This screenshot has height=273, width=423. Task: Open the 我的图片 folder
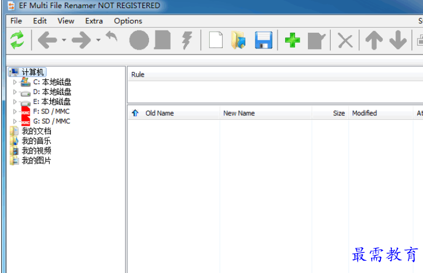click(36, 160)
